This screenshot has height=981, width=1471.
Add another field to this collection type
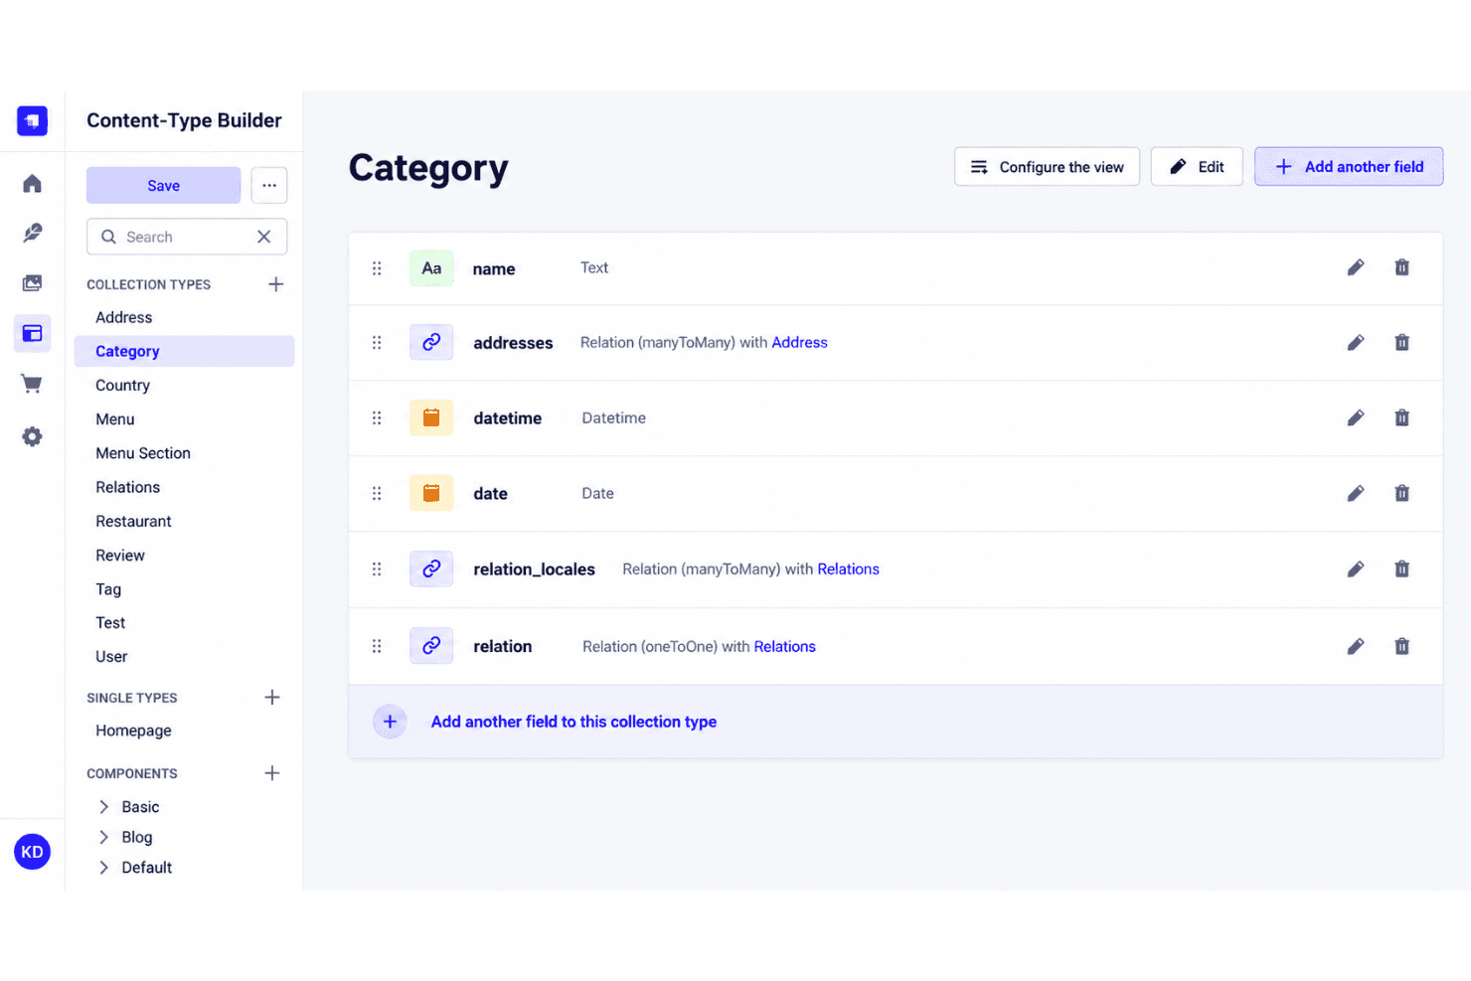point(896,722)
